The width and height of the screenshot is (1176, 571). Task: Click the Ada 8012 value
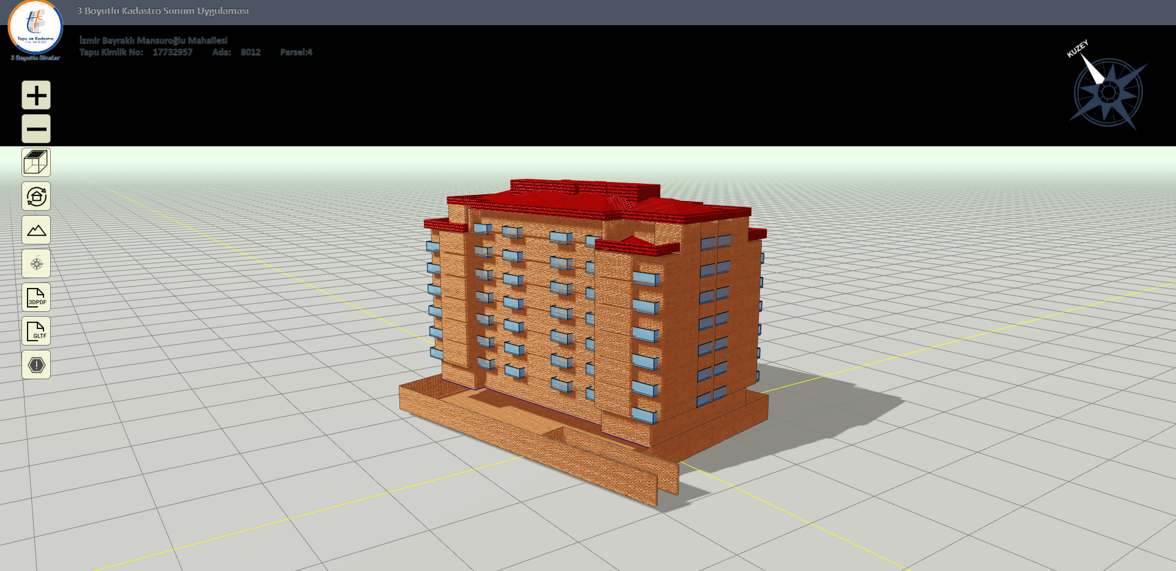(x=251, y=52)
